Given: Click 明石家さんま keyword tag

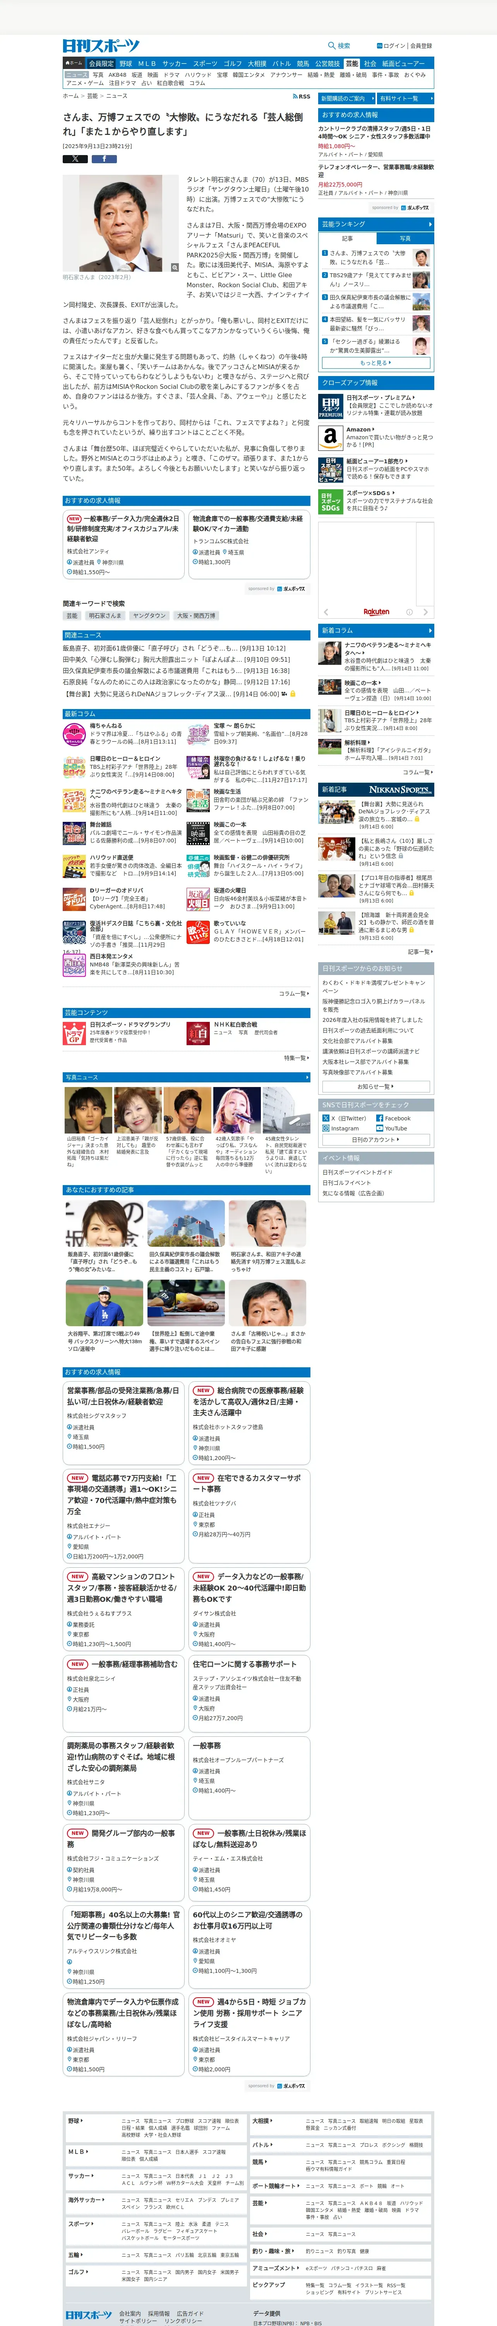Looking at the screenshot, I should [106, 616].
